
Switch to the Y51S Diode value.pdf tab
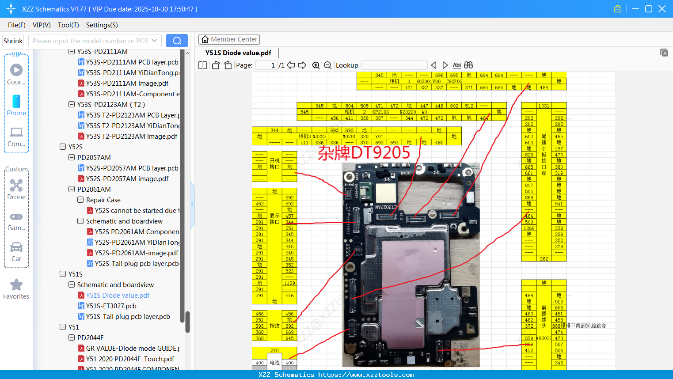point(237,53)
